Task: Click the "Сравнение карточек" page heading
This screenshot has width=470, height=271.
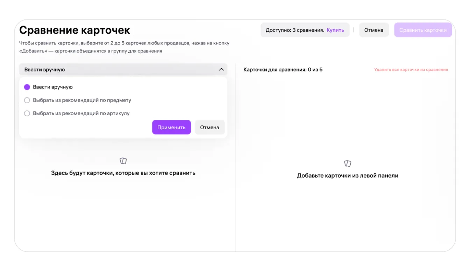Action: click(74, 30)
